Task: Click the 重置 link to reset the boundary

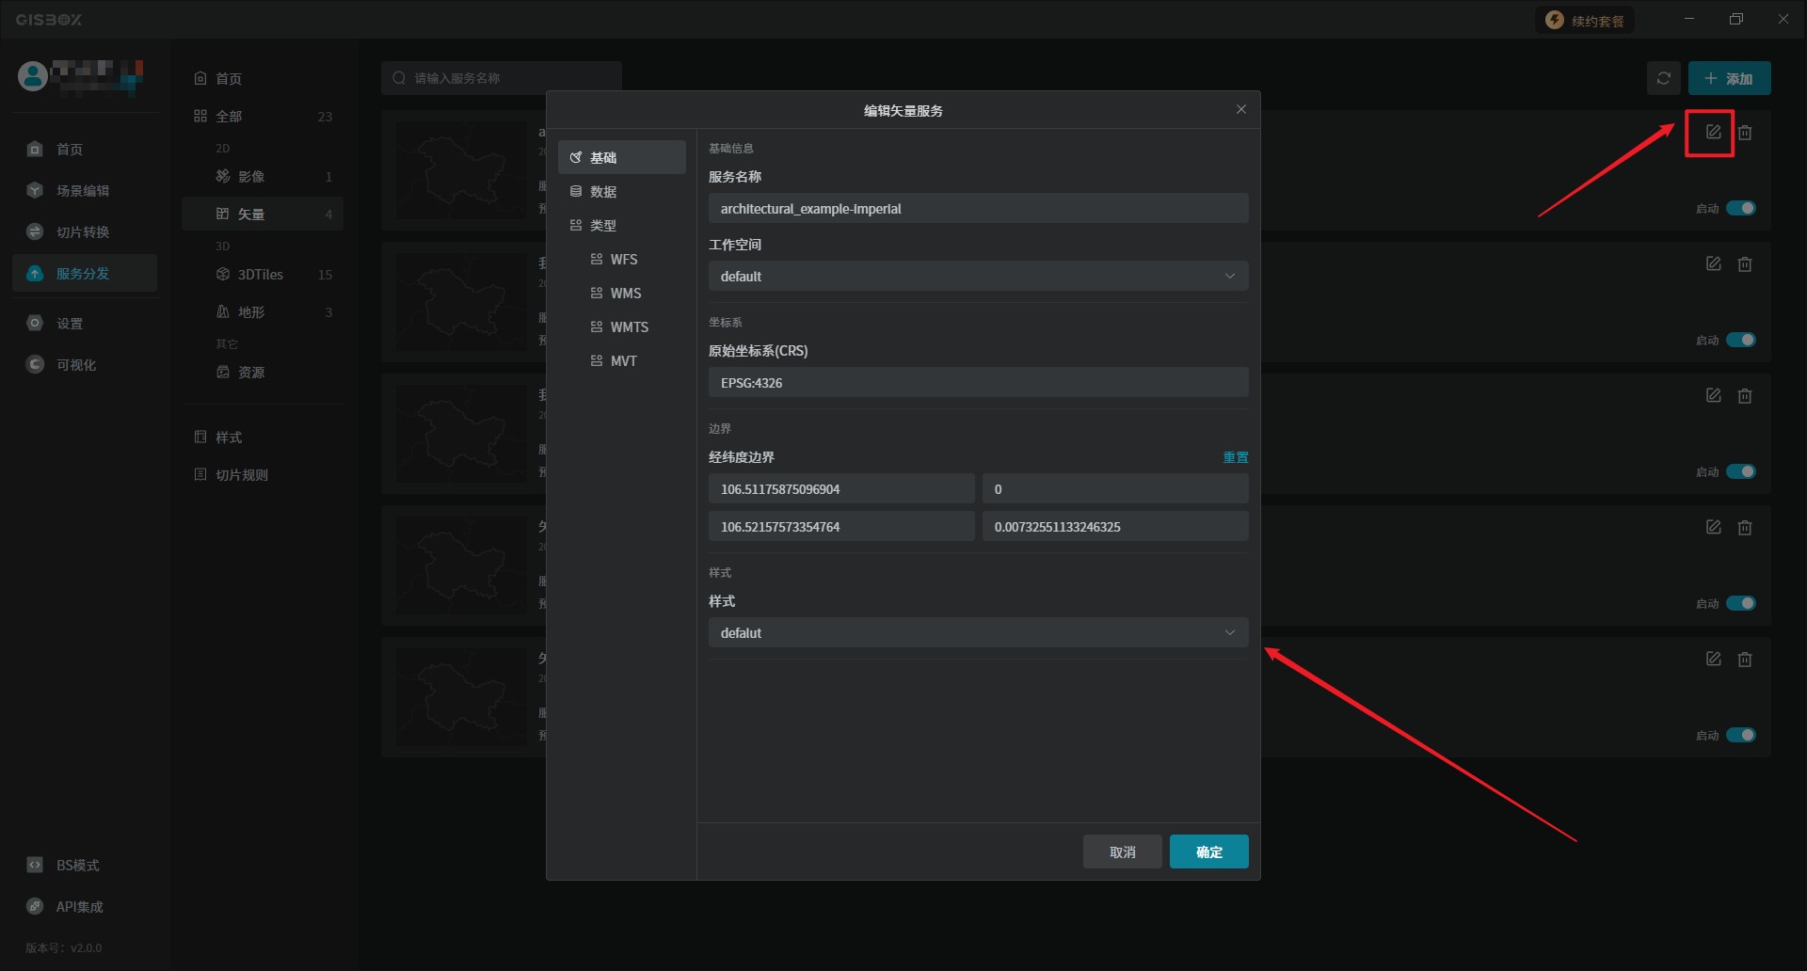Action: click(x=1235, y=457)
